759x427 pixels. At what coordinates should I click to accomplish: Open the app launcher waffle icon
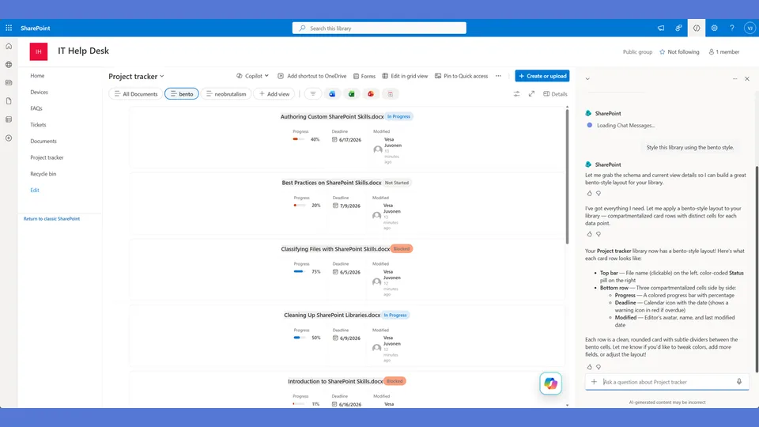coord(9,28)
